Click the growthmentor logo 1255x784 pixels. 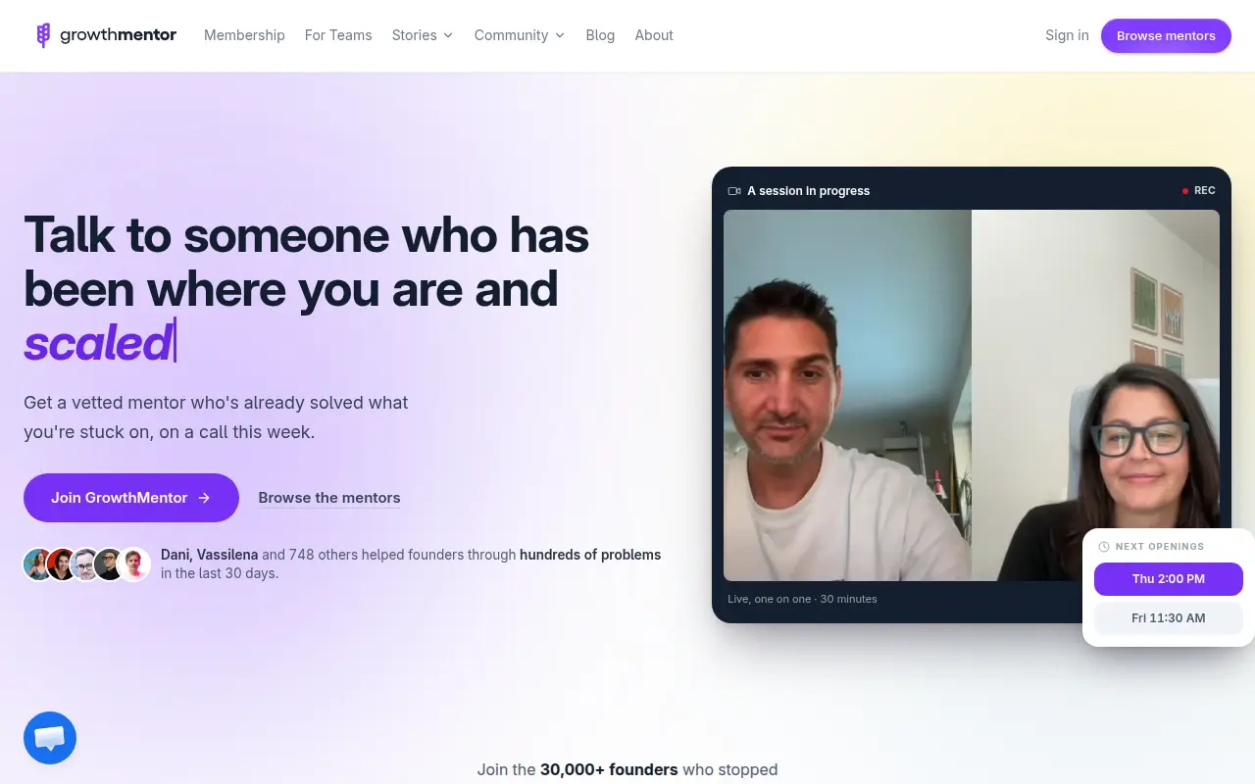(106, 35)
